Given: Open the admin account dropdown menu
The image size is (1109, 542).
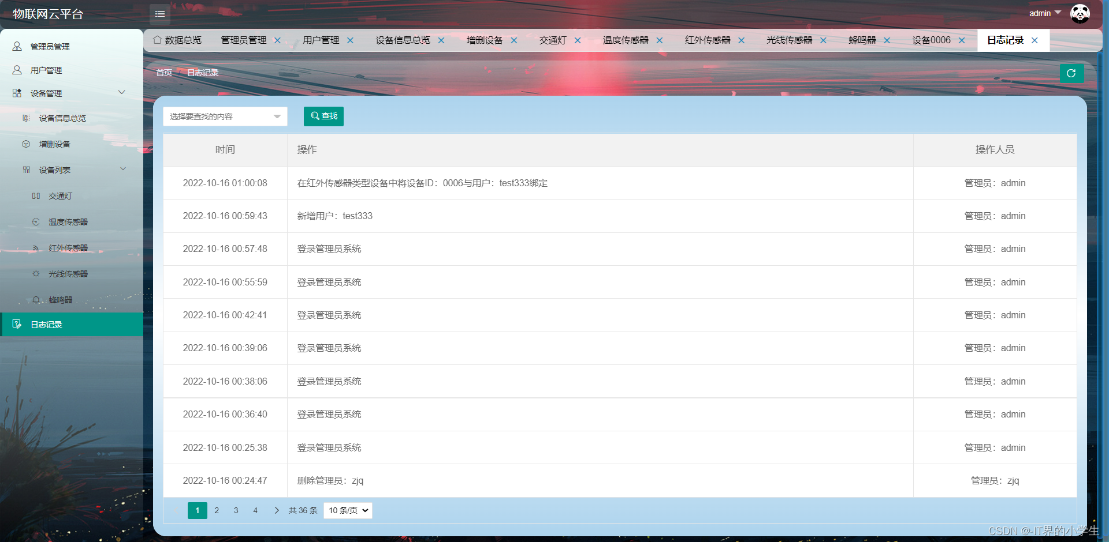Looking at the screenshot, I should 1044,13.
